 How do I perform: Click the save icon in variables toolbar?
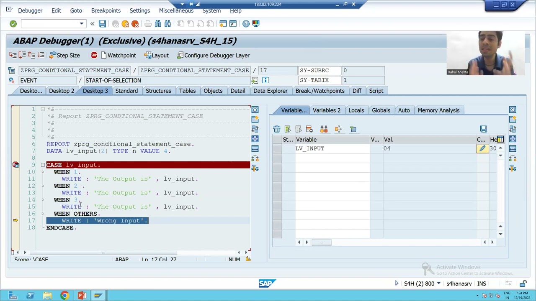coord(483,129)
